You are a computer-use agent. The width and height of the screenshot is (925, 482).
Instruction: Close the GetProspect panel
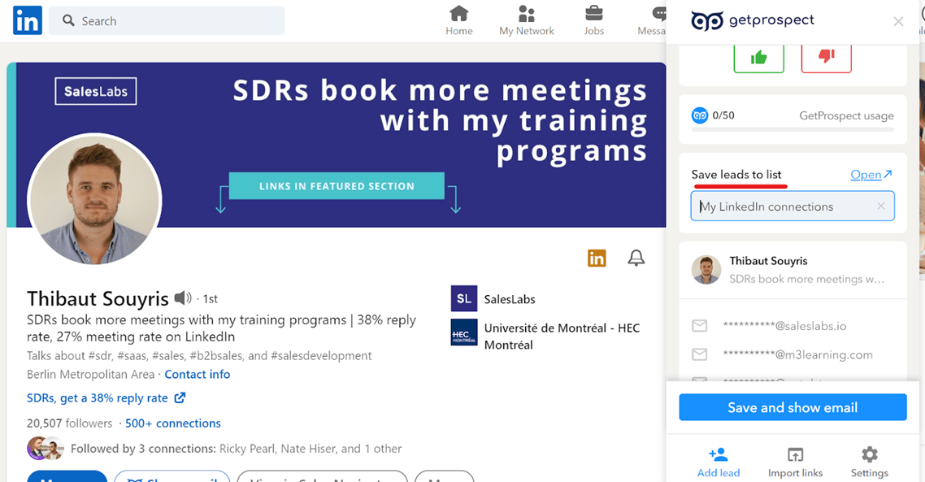[x=898, y=22]
